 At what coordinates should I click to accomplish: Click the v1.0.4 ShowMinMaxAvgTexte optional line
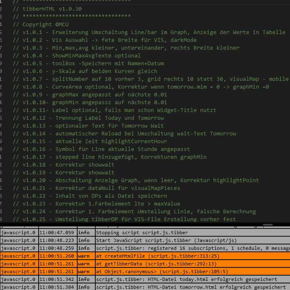(x=77, y=55)
